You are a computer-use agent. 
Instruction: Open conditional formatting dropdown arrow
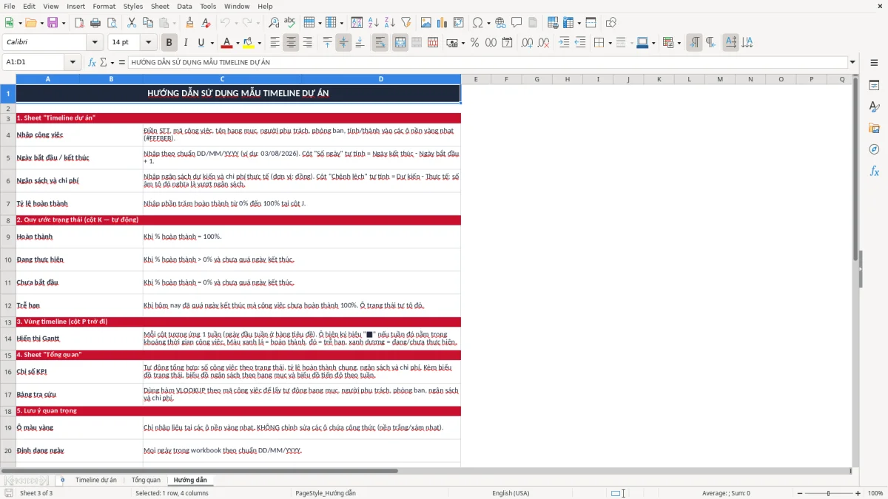point(679,43)
